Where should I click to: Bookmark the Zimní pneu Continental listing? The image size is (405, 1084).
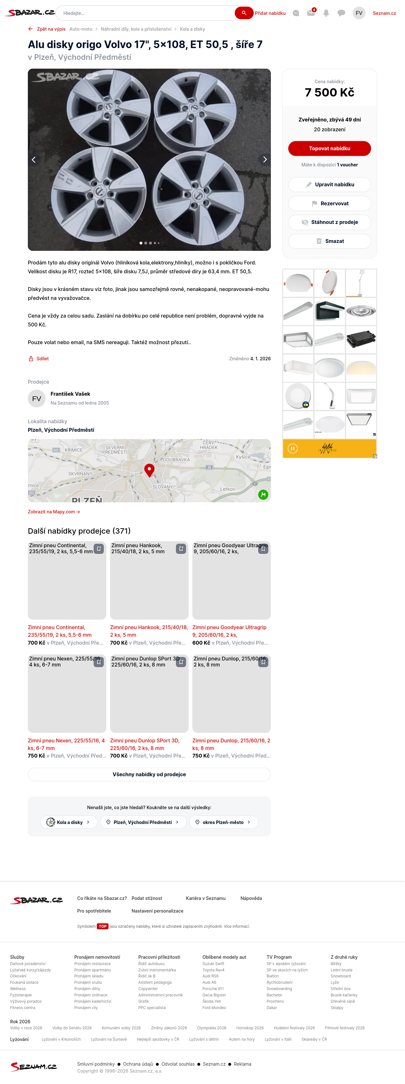[x=98, y=549]
